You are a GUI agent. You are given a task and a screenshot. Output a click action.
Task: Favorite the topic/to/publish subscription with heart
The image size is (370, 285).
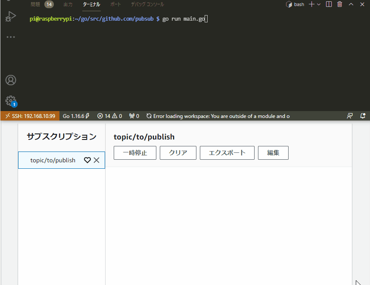(x=87, y=160)
